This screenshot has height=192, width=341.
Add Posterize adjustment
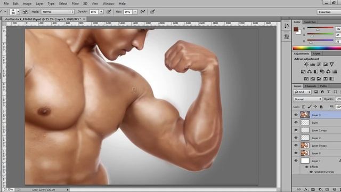313,78
